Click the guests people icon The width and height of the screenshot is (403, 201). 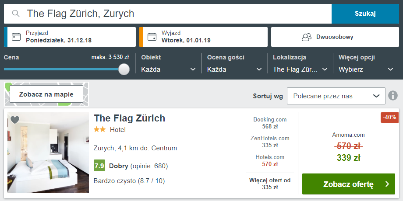coord(306,37)
